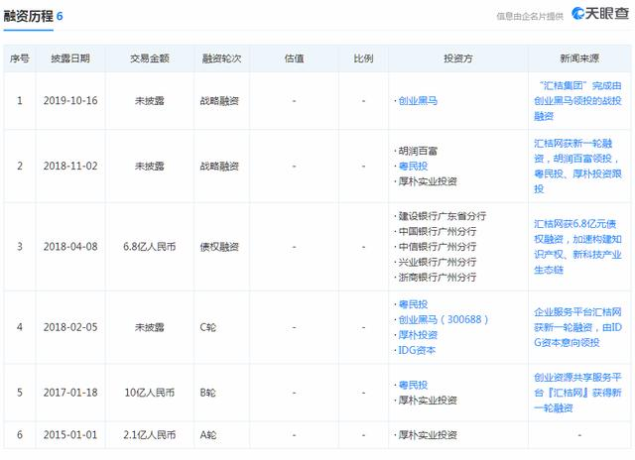Open the 粤民投 investor link in the B轮 row
The image size is (635, 460).
click(x=413, y=385)
